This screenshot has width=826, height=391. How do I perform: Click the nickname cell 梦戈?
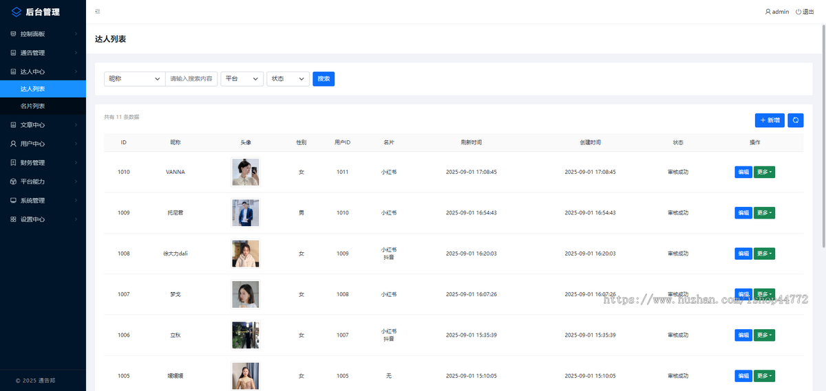point(176,294)
